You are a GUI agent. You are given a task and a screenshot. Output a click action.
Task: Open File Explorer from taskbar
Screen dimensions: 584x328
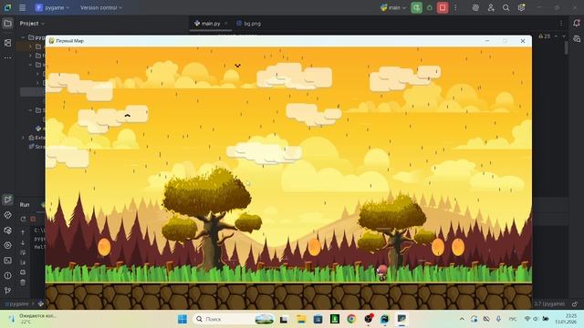pos(301,319)
